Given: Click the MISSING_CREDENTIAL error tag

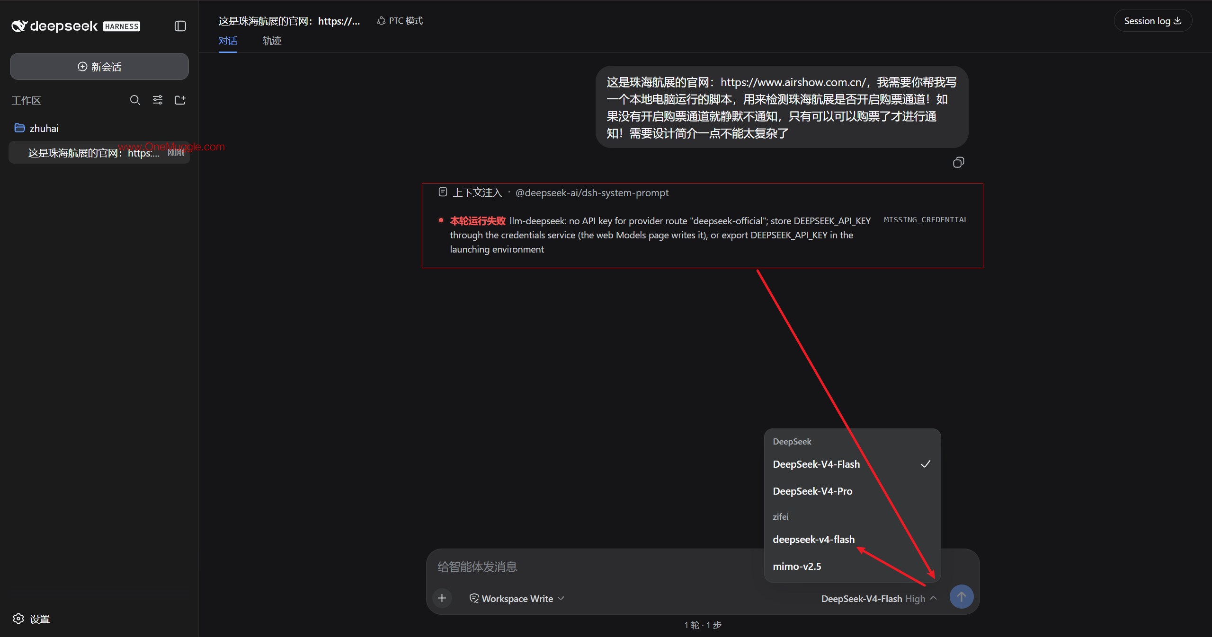Looking at the screenshot, I should [926, 220].
